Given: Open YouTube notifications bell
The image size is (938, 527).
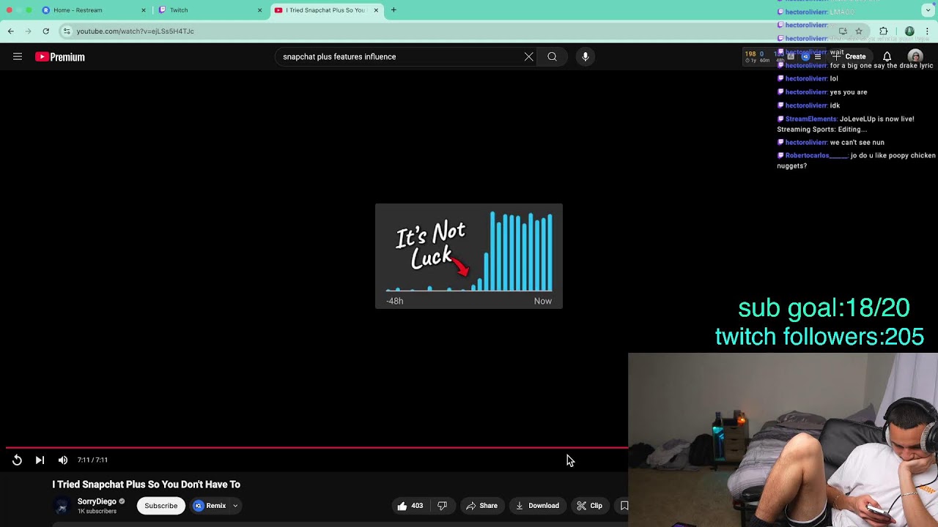Looking at the screenshot, I should [x=887, y=56].
